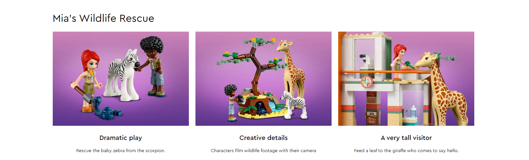The width and height of the screenshot is (529, 160).
Task: Click the A very tall visitor title
Action: pos(406,138)
